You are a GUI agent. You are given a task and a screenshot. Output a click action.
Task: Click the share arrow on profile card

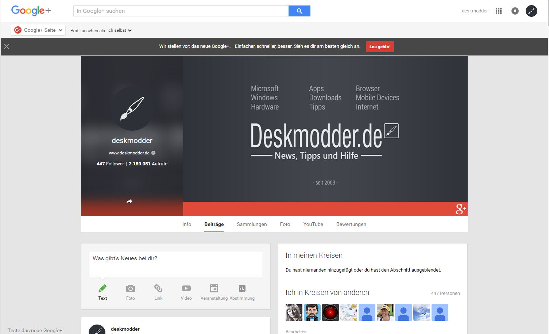coord(129,201)
